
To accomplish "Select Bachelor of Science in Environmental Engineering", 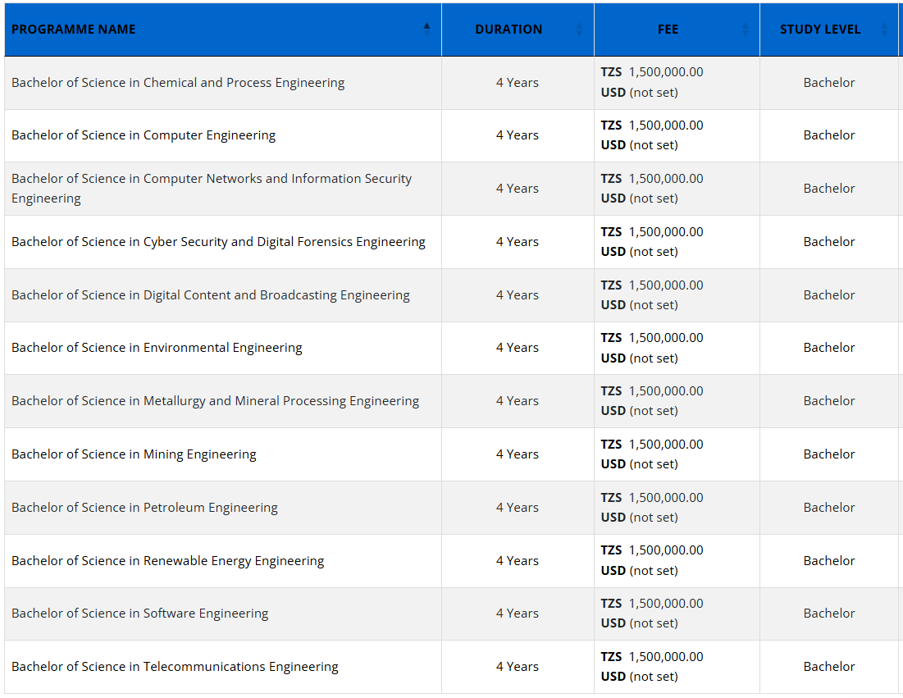I will coord(157,348).
